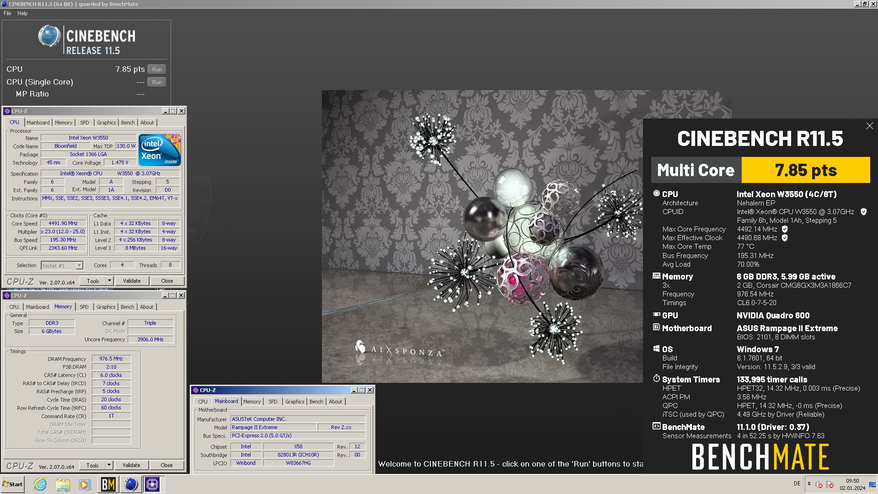Select Graphics tab in Memory CPU-Z window
The image size is (878, 494).
pyautogui.click(x=106, y=307)
